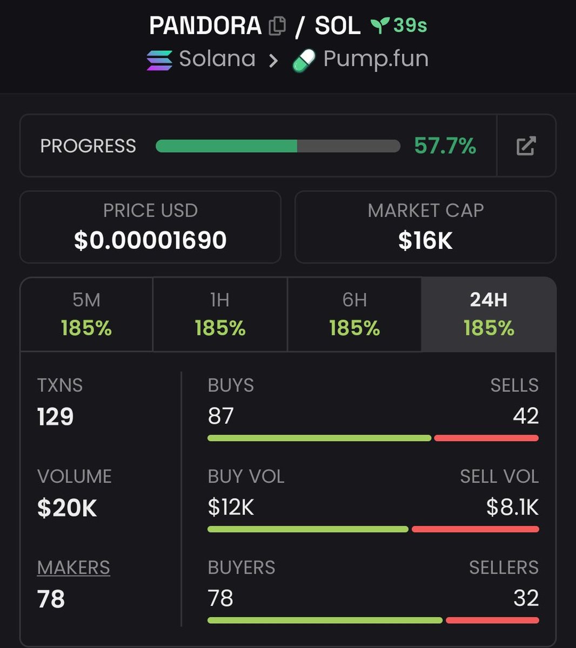576x648 pixels.
Task: Select the 6H timeframe tab
Action: [354, 314]
